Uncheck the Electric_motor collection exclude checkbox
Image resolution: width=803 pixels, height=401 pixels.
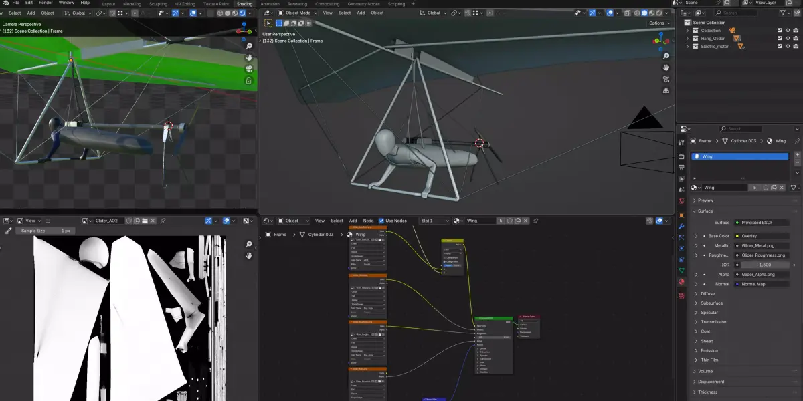point(780,47)
